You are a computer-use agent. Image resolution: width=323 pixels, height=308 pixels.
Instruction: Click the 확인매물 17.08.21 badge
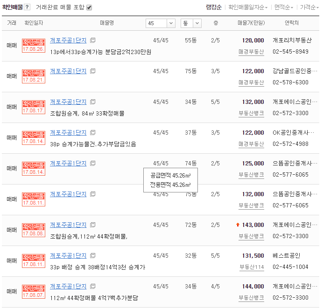tap(34, 76)
